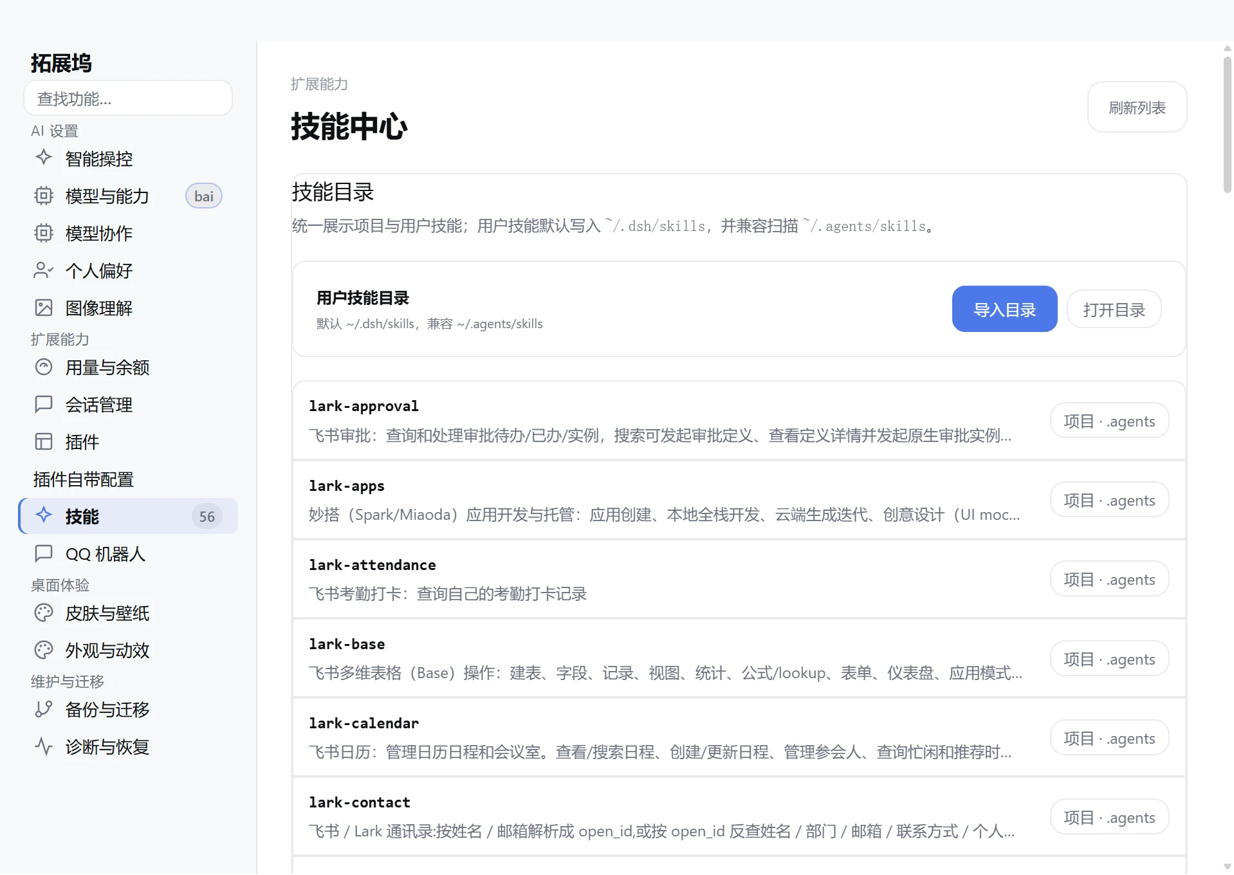Viewport: 1234px width, 875px height.
Task: Click the palette icon beside 皮肤与壁纸
Action: pos(44,612)
